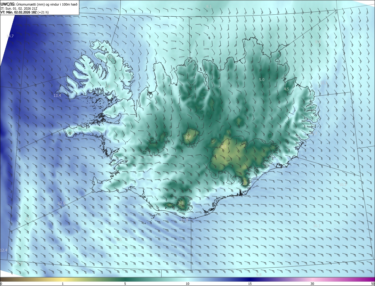
Task: Click the 8.1 value label
Action: tap(209, 6)
